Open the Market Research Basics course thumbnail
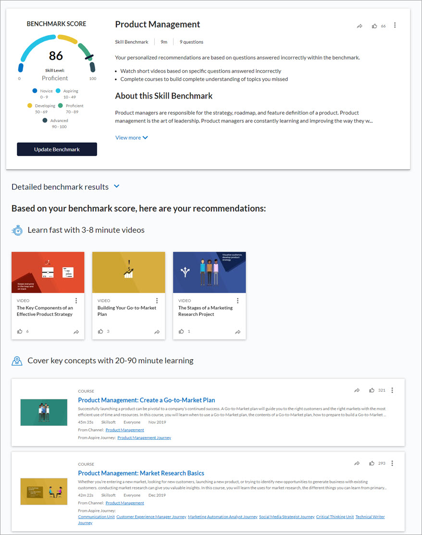This screenshot has width=422, height=535. (44, 491)
